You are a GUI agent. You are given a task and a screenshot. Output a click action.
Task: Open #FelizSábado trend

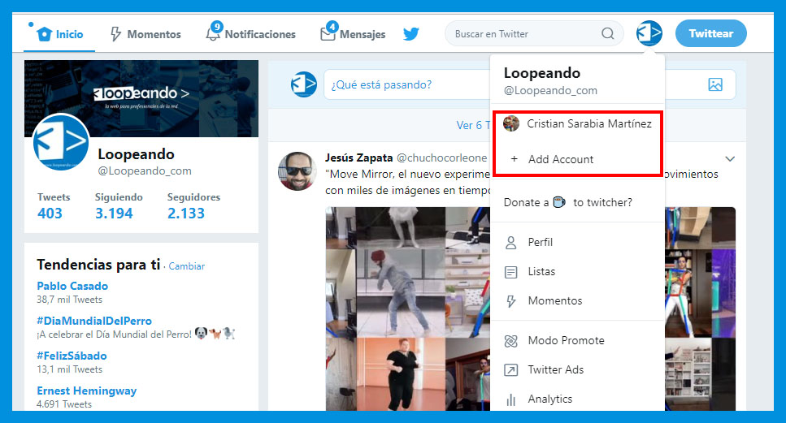72,356
